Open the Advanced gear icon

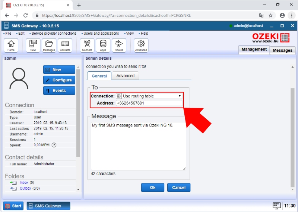click(141, 45)
